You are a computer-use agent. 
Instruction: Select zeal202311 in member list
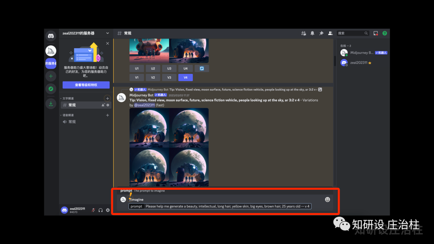(x=364, y=63)
